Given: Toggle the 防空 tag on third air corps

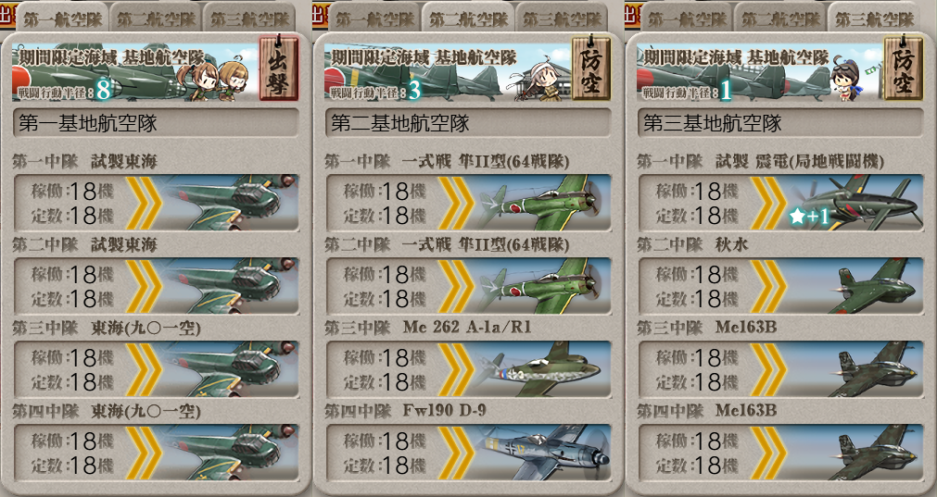Looking at the screenshot, I should [903, 68].
